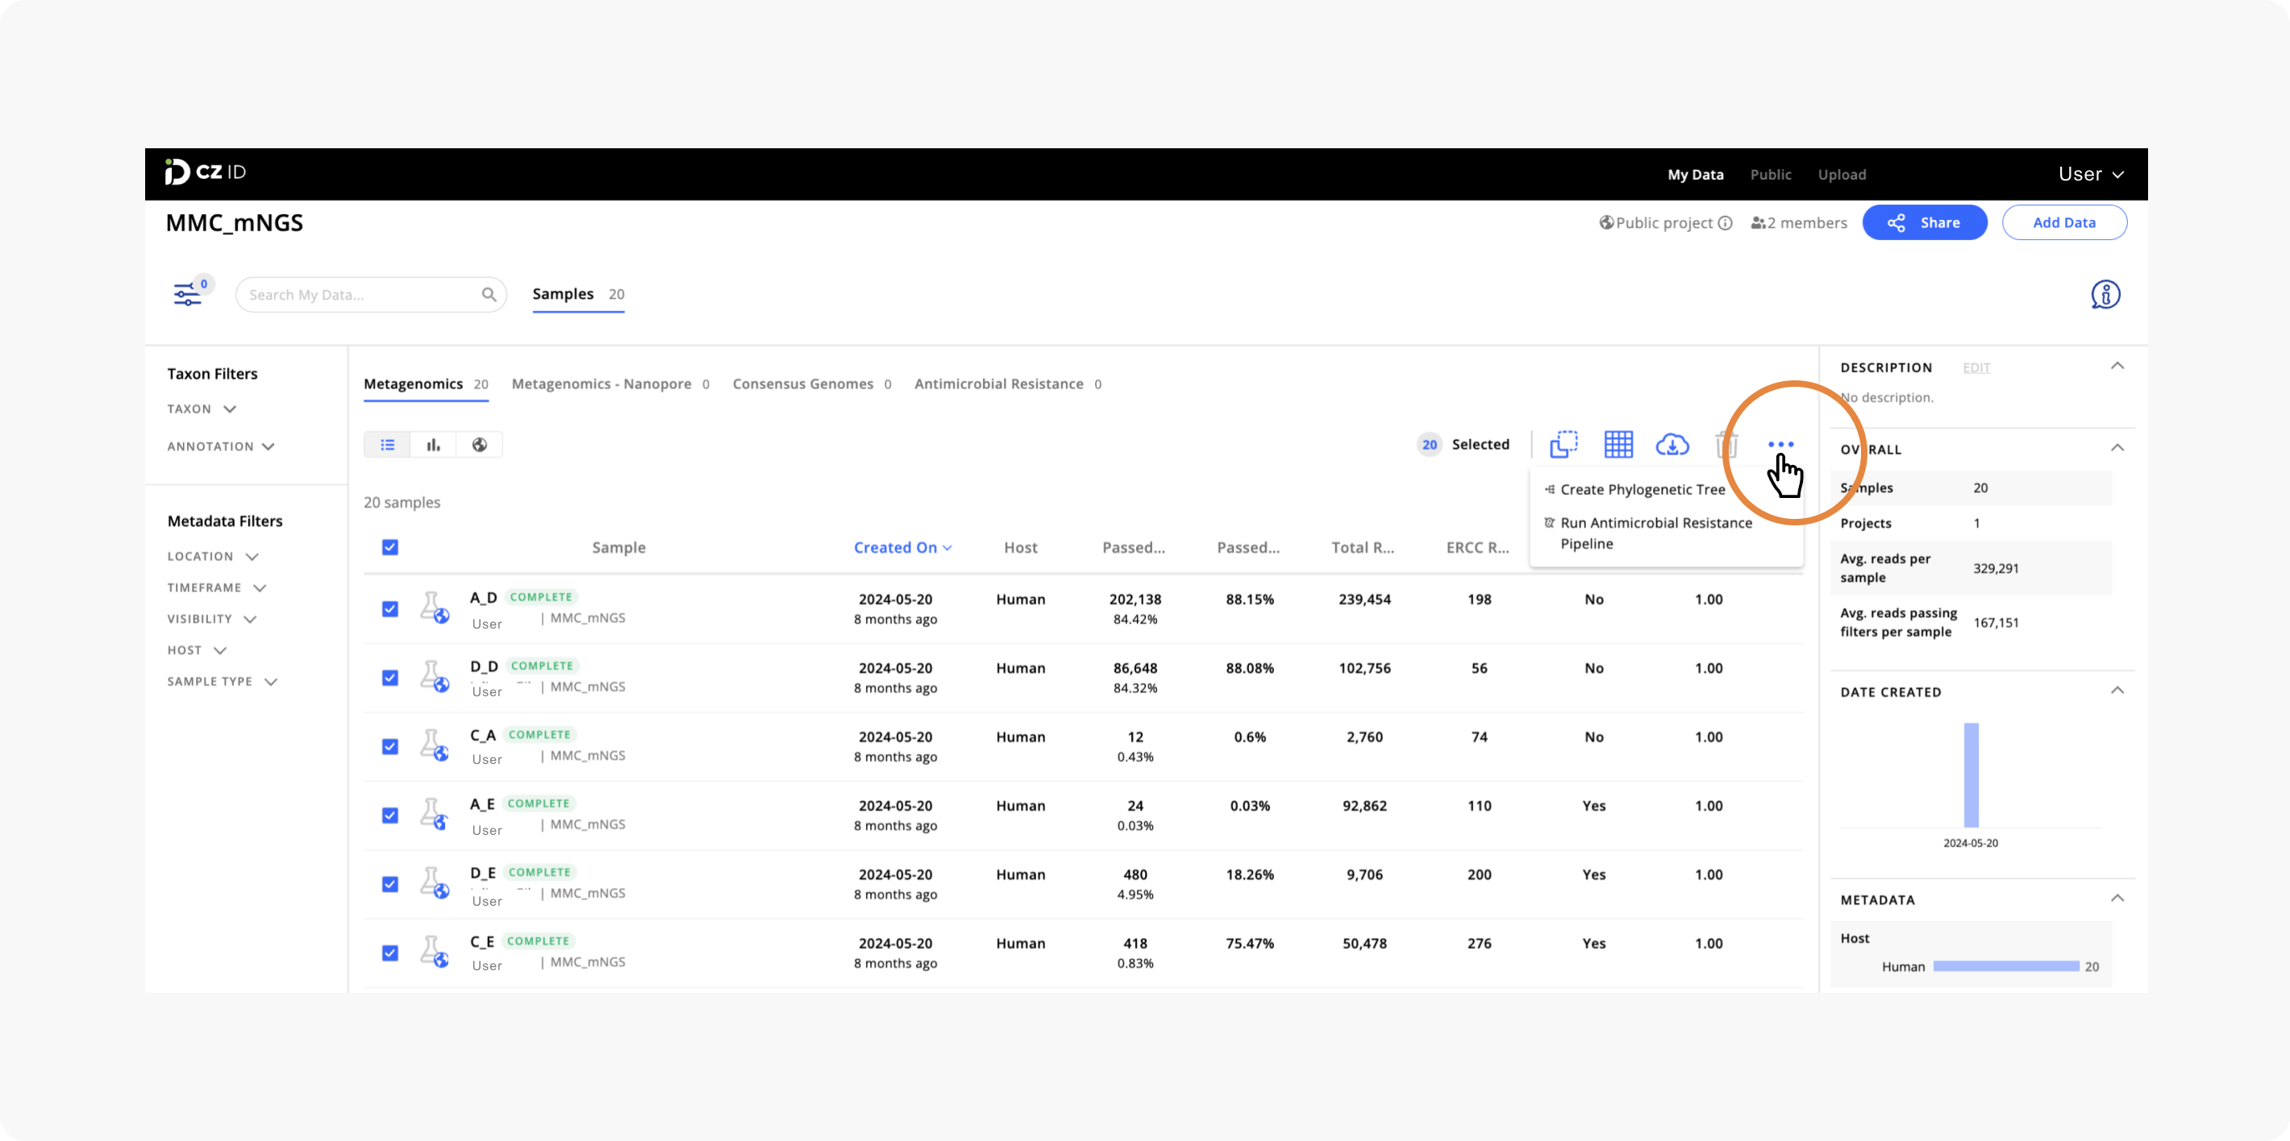Viewport: 2290px width, 1141px height.
Task: Expand the TIMEFRAME filter dropdown
Action: coord(217,587)
